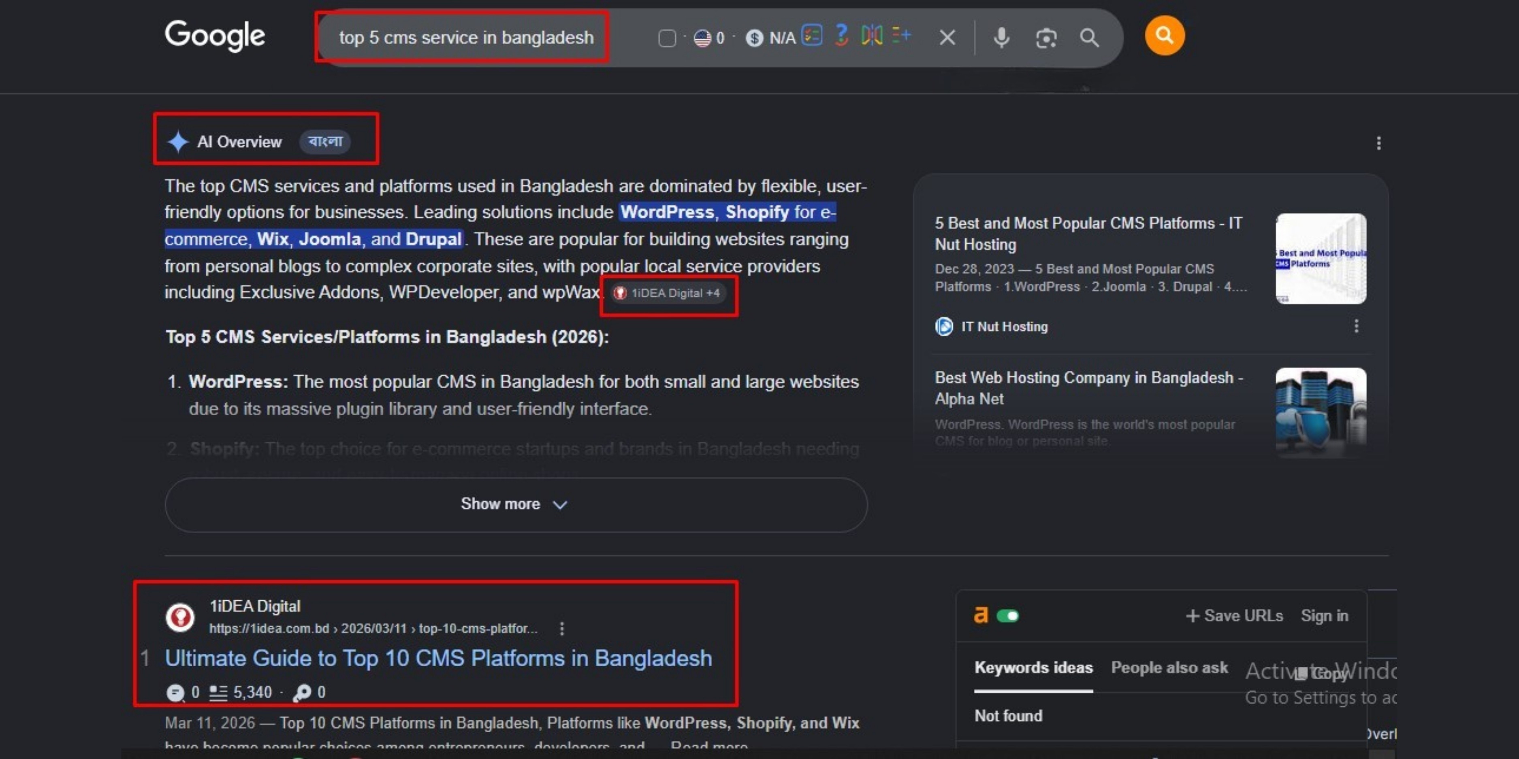Click Sign in on extension panel
The width and height of the screenshot is (1519, 759).
point(1325,616)
